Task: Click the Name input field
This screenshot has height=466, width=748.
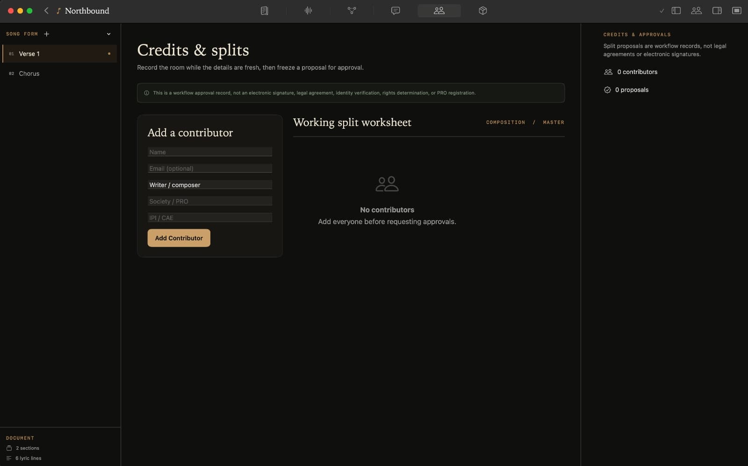Action: pos(210,152)
